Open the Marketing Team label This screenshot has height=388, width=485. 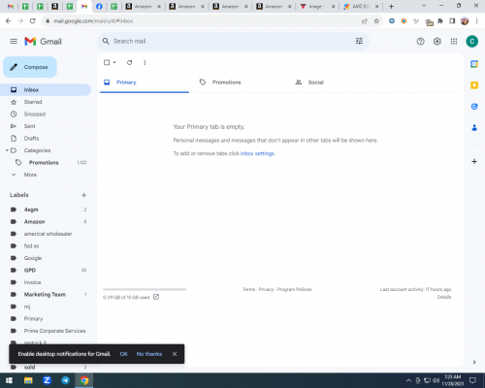click(46, 295)
